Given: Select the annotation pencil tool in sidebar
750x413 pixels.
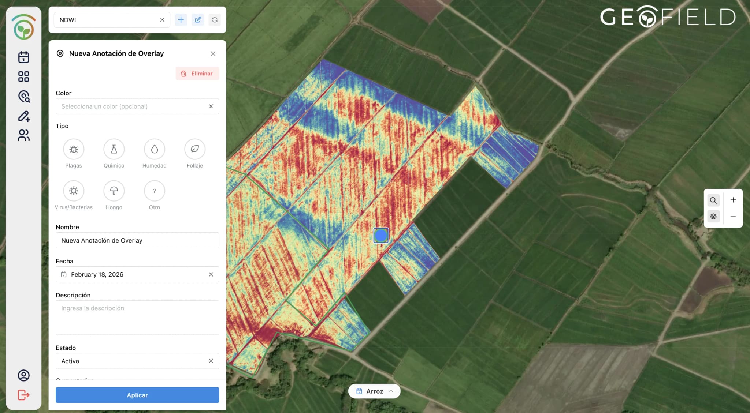Looking at the screenshot, I should pyautogui.click(x=23, y=116).
